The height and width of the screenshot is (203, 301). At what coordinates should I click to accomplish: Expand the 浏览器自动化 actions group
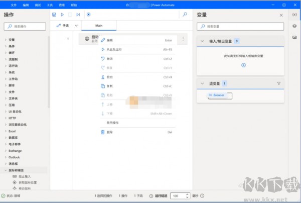click(6, 124)
